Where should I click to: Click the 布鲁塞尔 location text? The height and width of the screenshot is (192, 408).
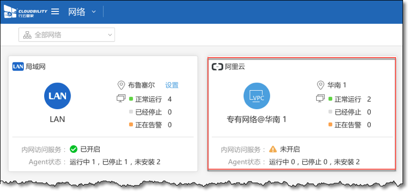coord(141,85)
